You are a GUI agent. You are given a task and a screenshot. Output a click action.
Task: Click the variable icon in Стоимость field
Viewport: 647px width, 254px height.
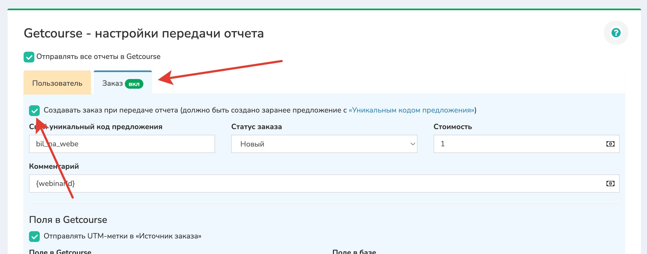(610, 144)
